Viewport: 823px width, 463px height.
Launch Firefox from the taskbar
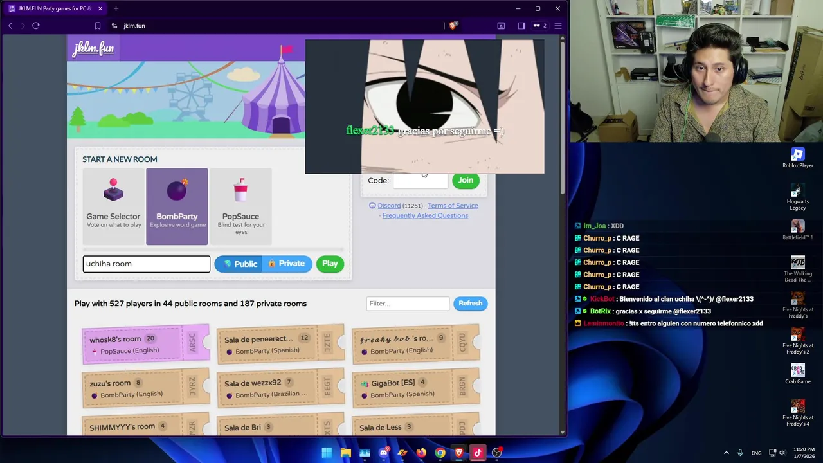click(421, 453)
